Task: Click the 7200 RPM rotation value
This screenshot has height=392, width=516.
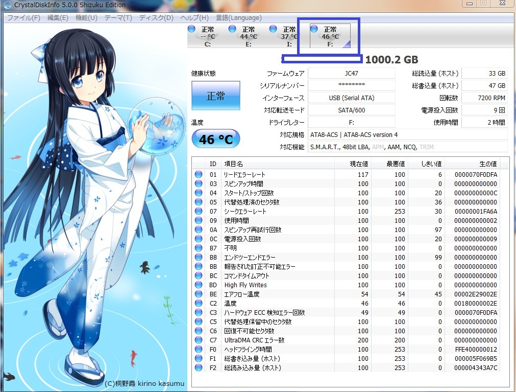Action: tap(484, 98)
